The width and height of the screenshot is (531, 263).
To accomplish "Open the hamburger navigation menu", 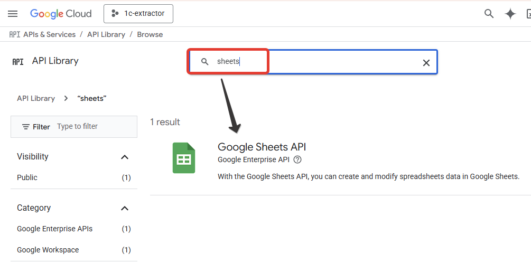I will (x=13, y=14).
